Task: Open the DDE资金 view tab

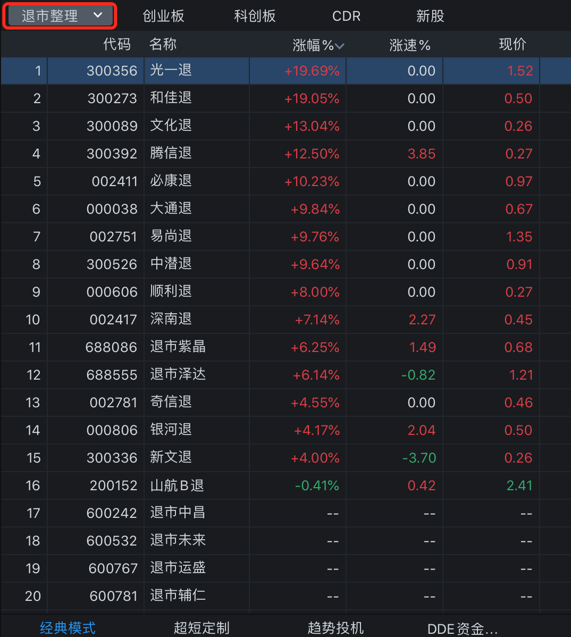Action: (x=462, y=628)
